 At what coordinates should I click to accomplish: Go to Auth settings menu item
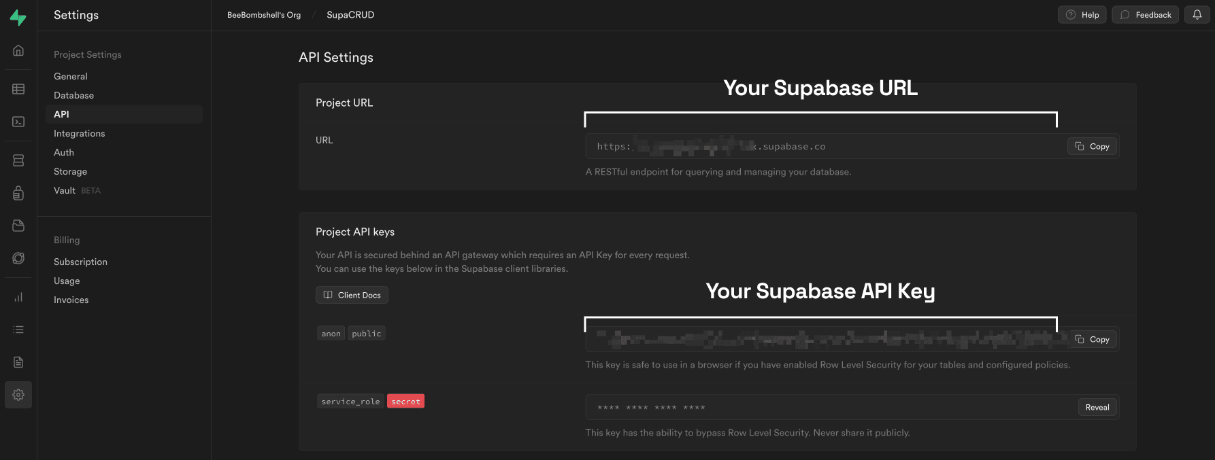(x=64, y=153)
